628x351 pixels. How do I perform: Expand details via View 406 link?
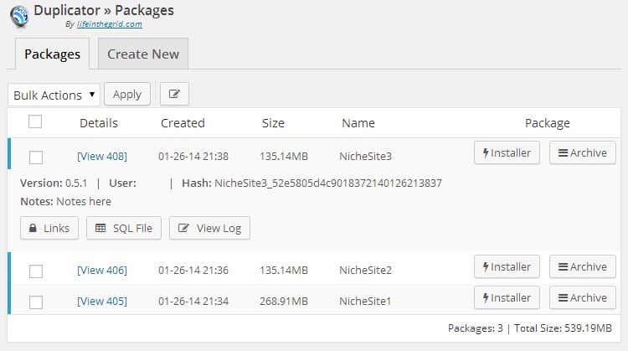pos(101,270)
